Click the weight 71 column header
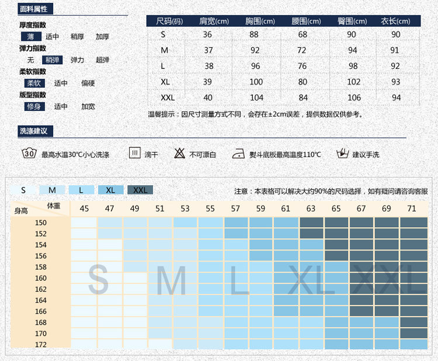 pos(412,209)
